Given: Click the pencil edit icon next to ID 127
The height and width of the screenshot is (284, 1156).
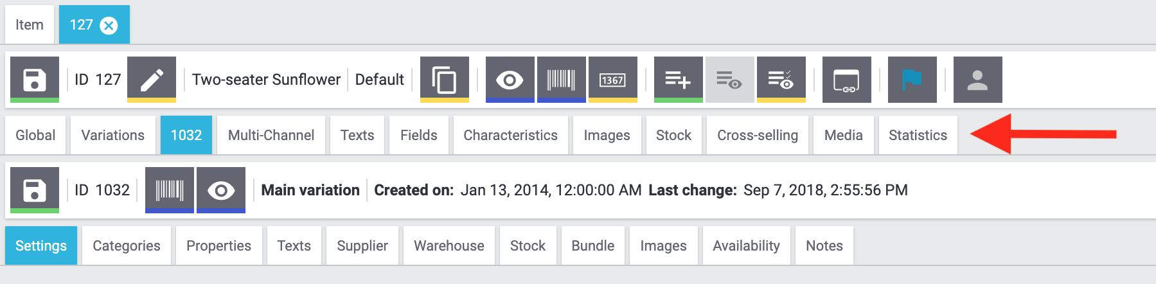Looking at the screenshot, I should [152, 80].
